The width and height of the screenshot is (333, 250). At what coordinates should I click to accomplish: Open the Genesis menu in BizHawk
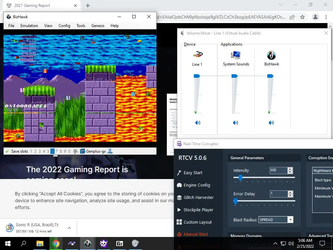coord(98,26)
